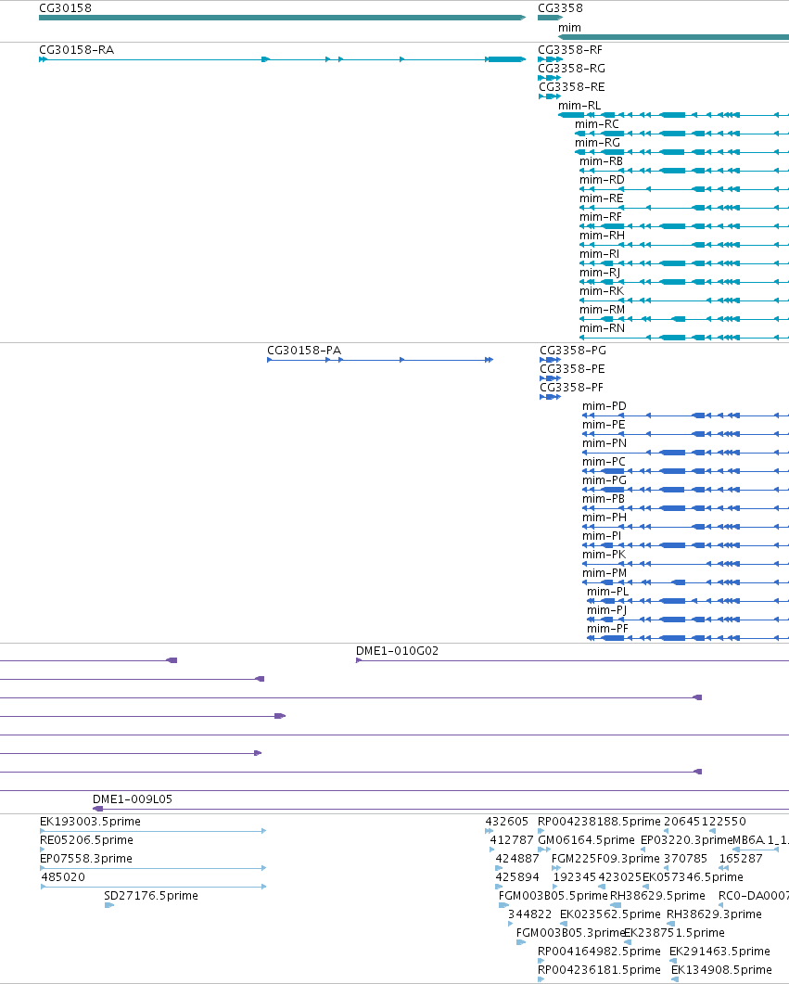Select the CG30158 gene bar
The height and width of the screenshot is (984, 789).
click(282, 18)
